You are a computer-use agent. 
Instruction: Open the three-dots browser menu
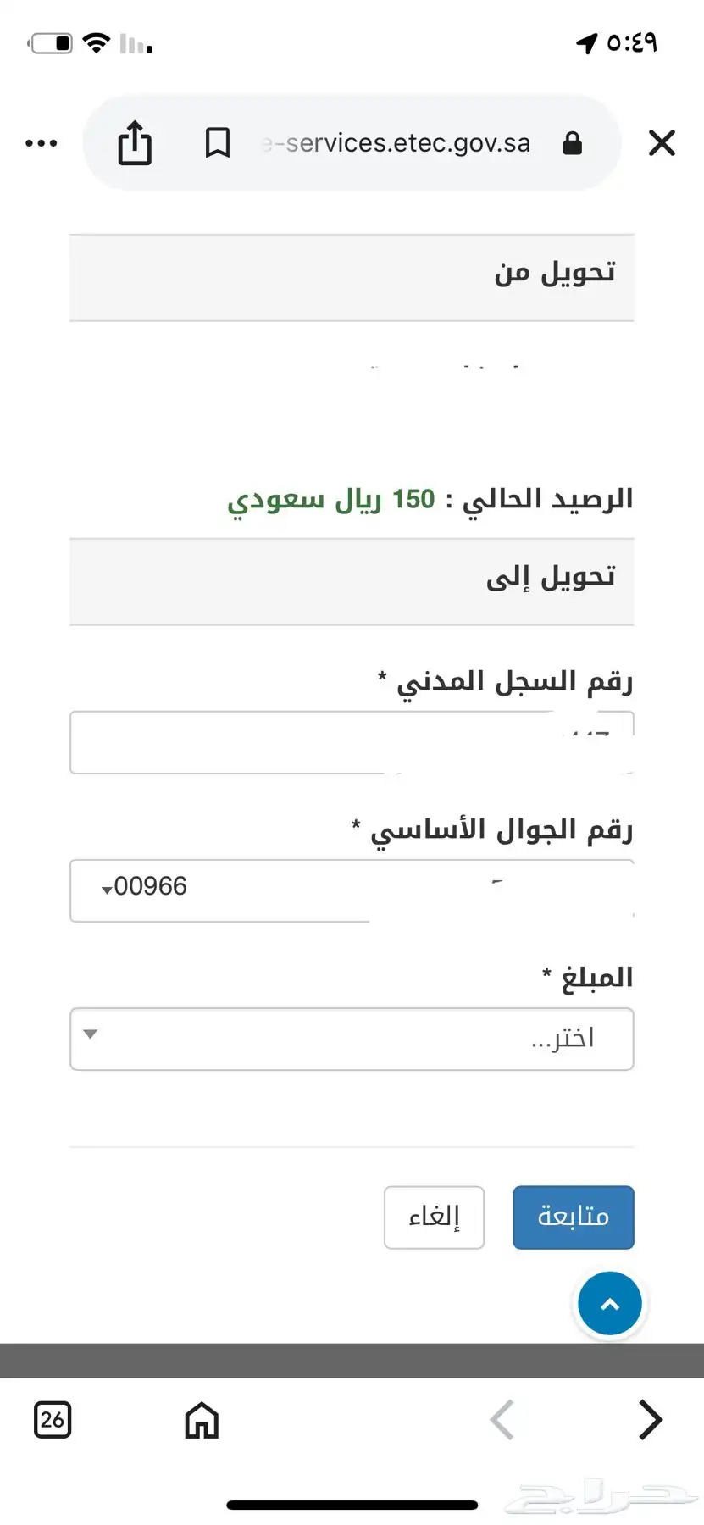[x=42, y=143]
